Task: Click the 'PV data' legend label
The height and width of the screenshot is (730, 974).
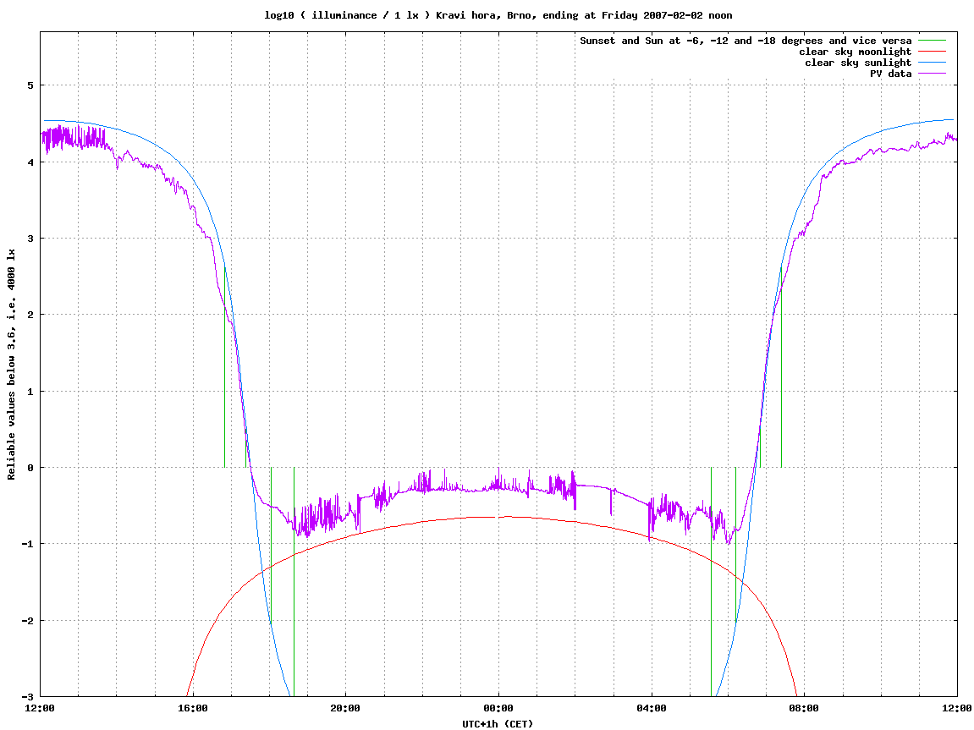Action: click(x=890, y=74)
